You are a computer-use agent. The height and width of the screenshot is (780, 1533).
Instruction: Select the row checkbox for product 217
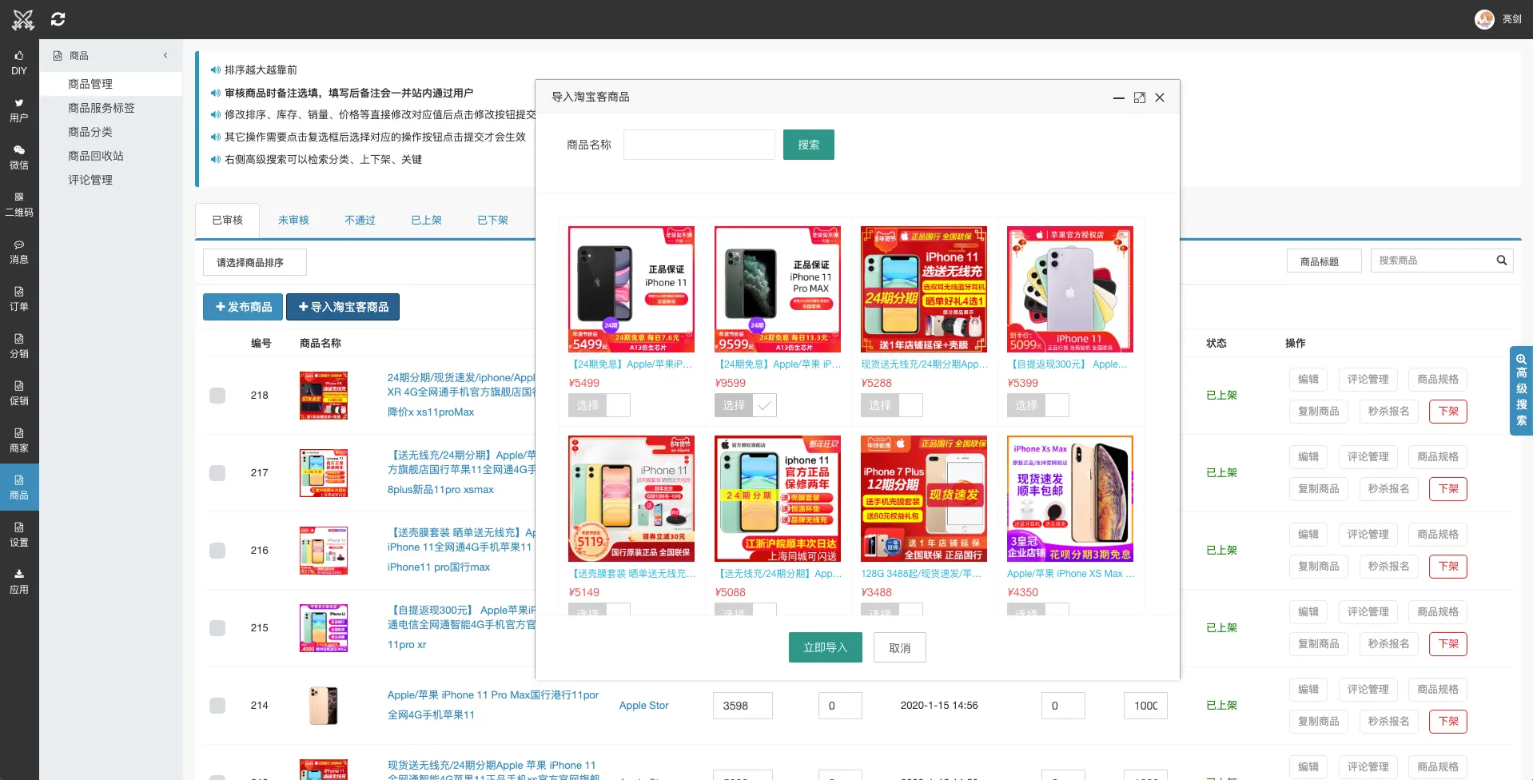point(217,473)
